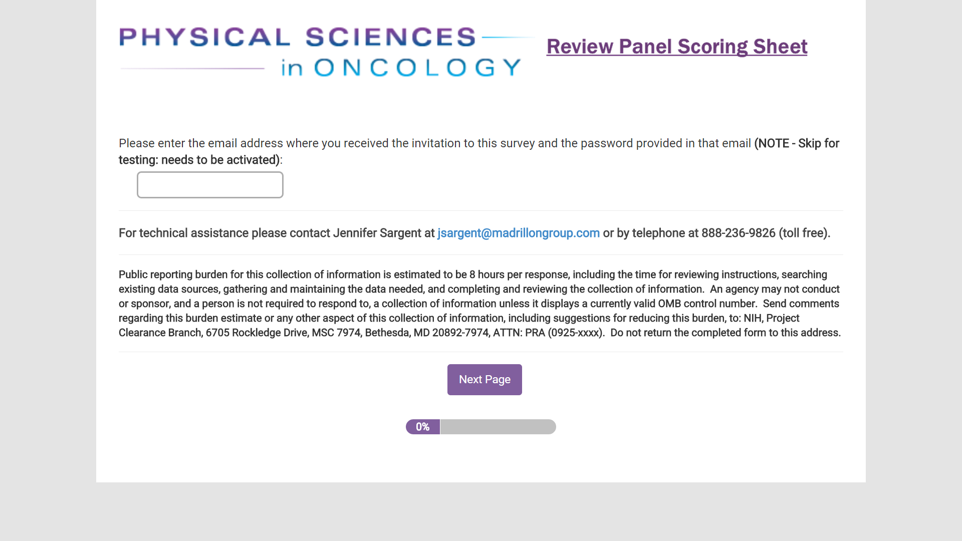This screenshot has width=962, height=541.
Task: Click the words "PHYSICAL SCIENCES" in the logo
Action: [x=297, y=38]
